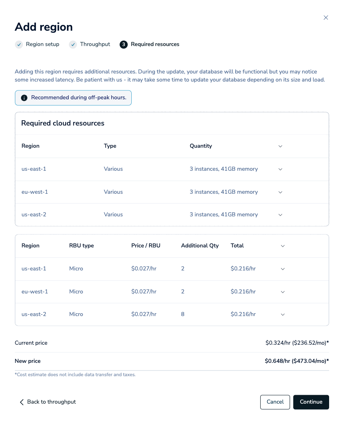342x423 pixels.
Task: Close the Add region dialog with X
Action: pyautogui.click(x=326, y=17)
